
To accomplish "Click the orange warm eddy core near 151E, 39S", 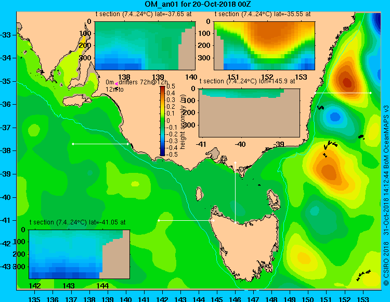I will 329,171.
